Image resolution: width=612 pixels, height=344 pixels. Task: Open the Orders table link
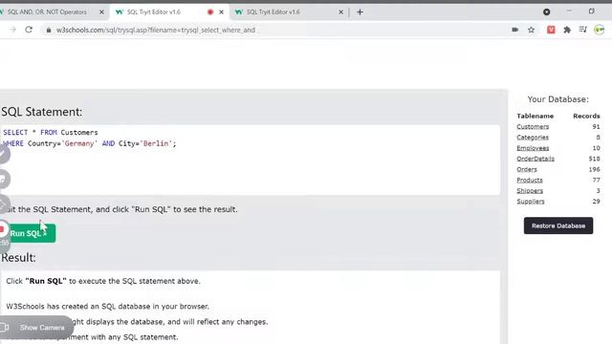tap(527, 169)
